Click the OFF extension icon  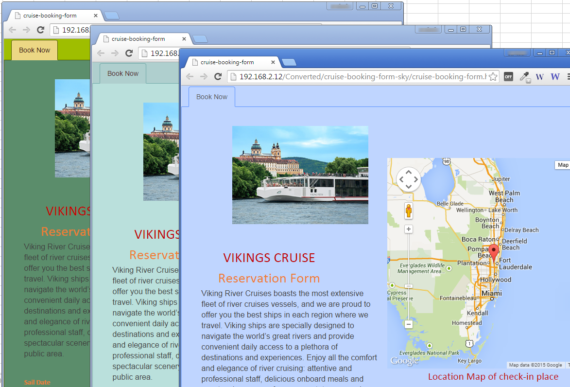[x=509, y=76]
